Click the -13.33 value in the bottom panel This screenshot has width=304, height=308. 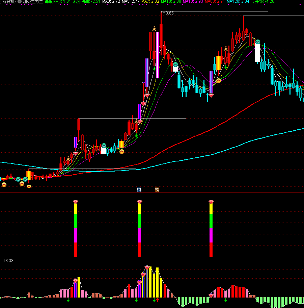(x=7, y=260)
